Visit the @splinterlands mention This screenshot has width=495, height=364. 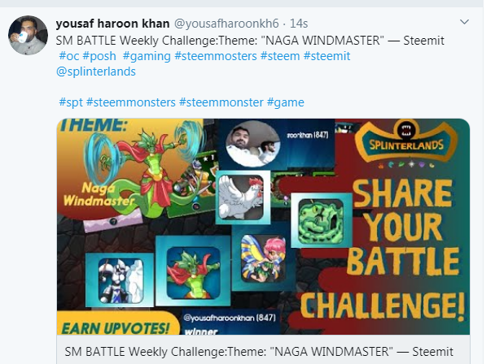96,71
